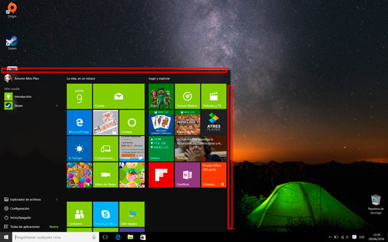Click the Windows Start button
The image size is (388, 242).
tap(6, 237)
